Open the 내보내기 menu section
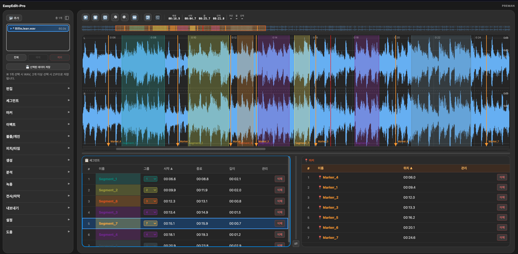 (38, 208)
